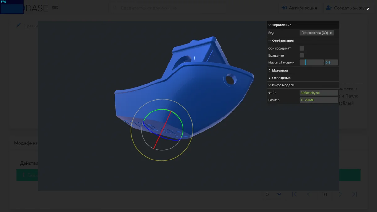
Task: Click the FPS stats counter
Action: [x=12, y=7]
